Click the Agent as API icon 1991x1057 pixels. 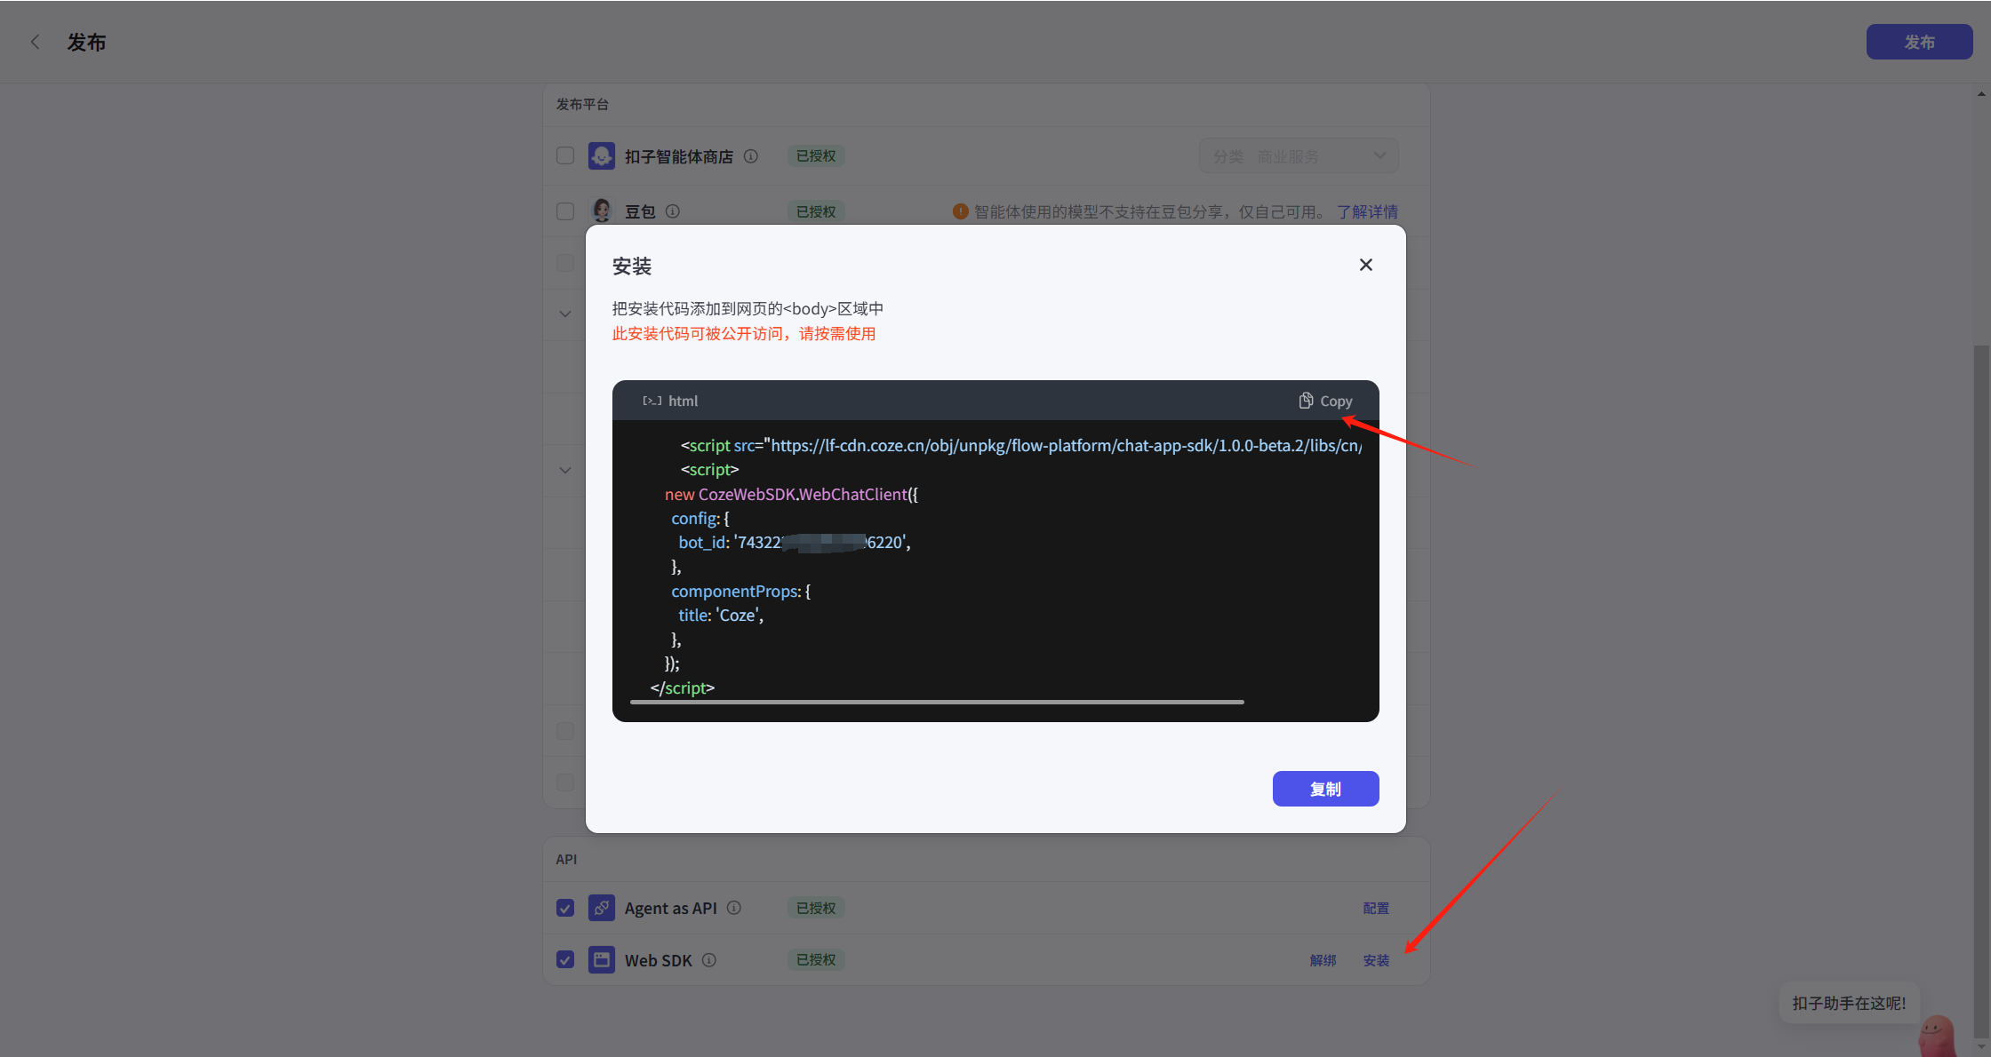click(602, 908)
